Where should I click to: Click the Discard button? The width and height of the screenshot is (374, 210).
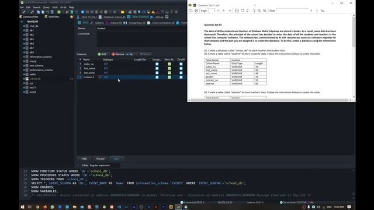click(101, 159)
